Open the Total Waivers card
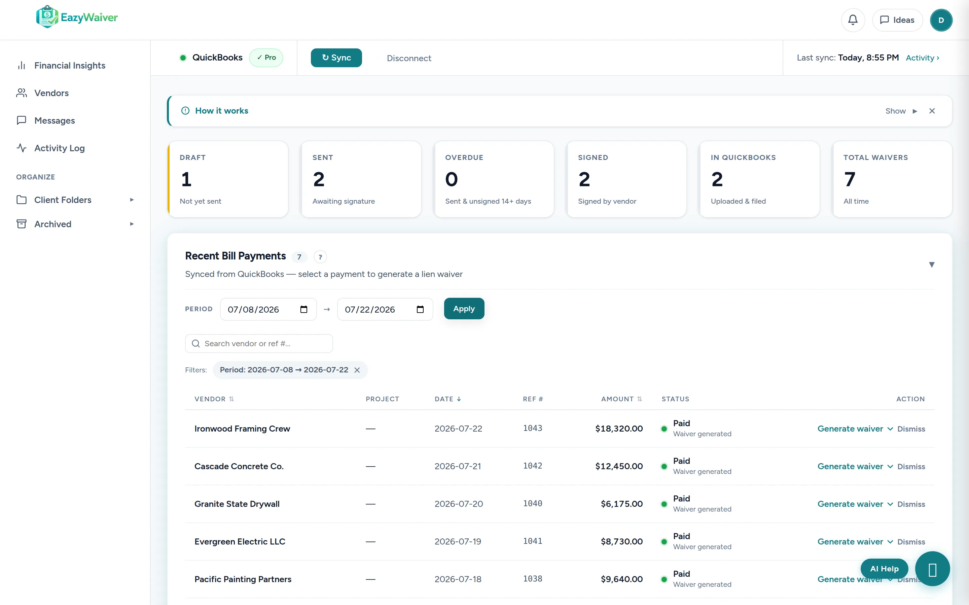Viewport: 969px width, 605px height. click(x=892, y=179)
